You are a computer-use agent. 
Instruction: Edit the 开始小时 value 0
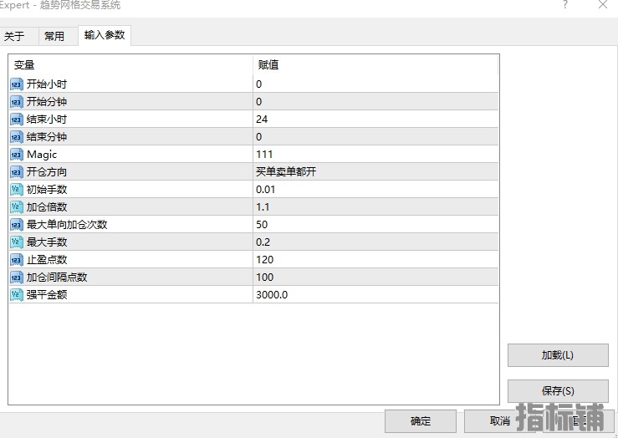(x=375, y=84)
